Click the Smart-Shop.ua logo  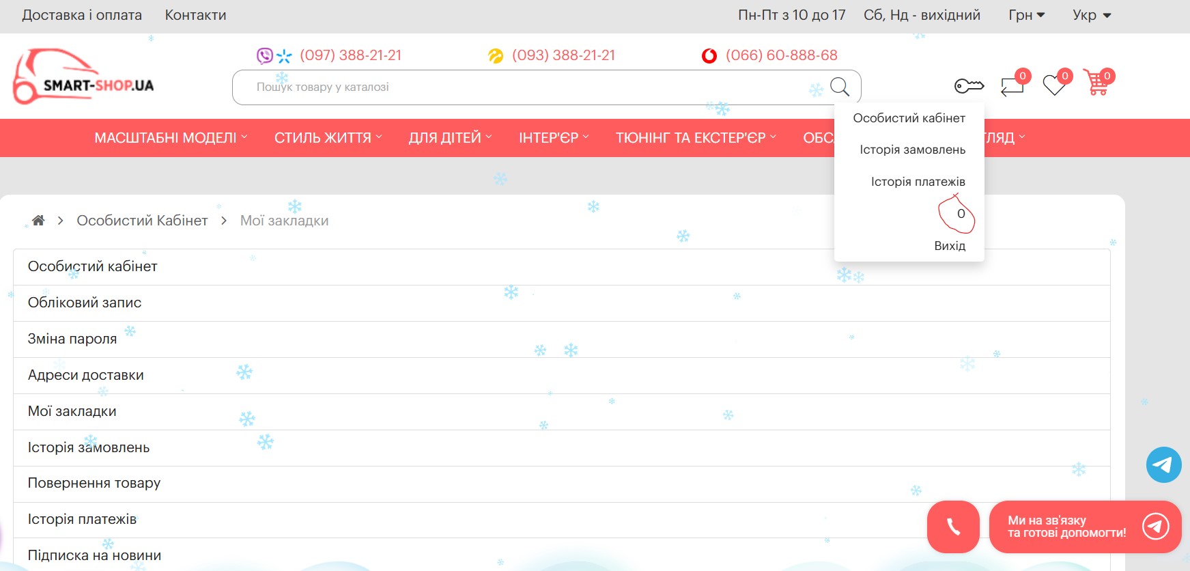(x=83, y=76)
